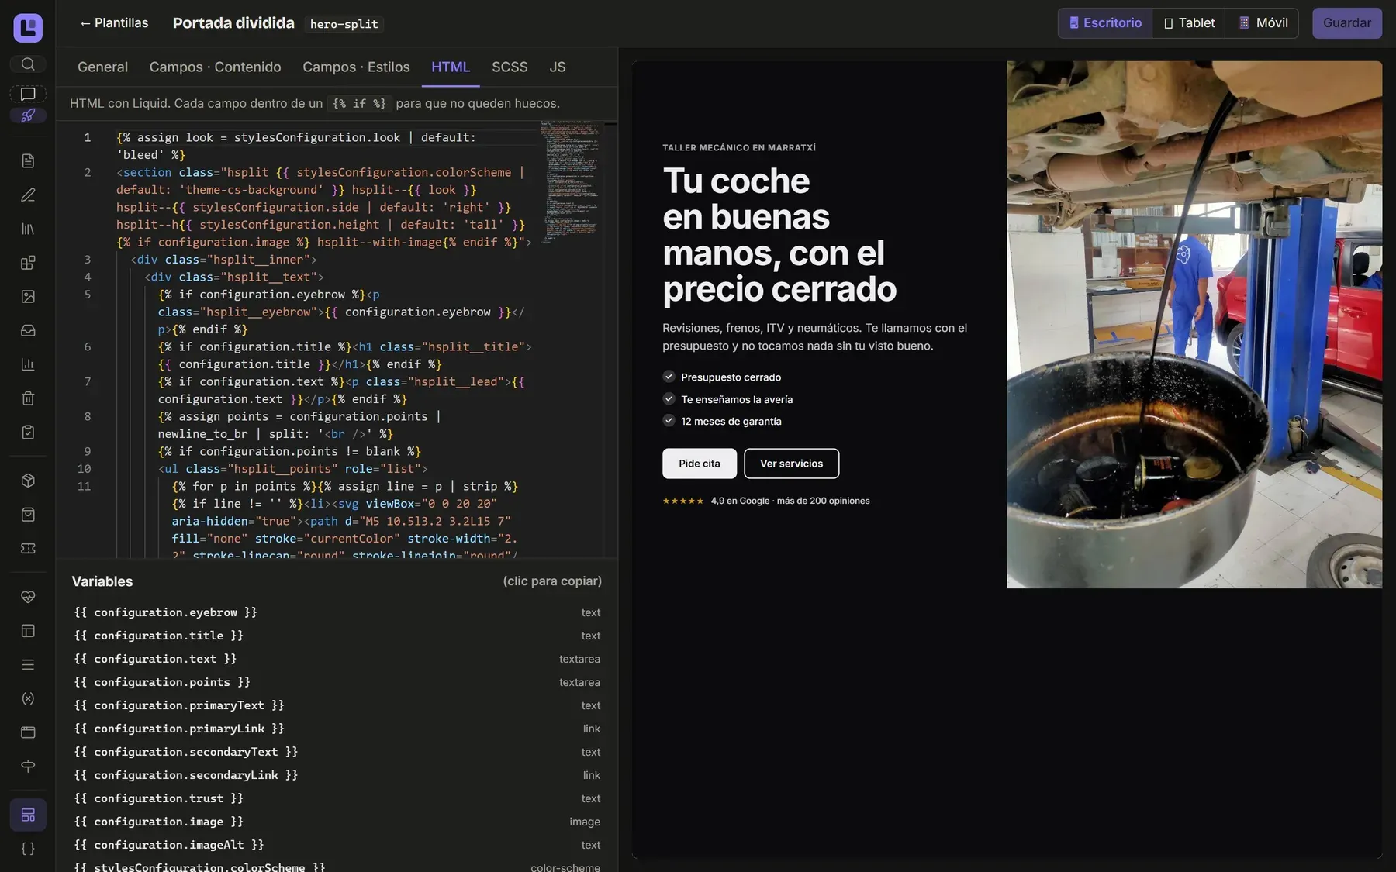The image size is (1396, 872).
Task: Click the Pide cita preview button
Action: coord(700,464)
